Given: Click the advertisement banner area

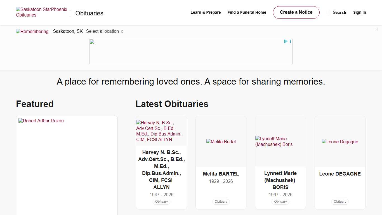Looking at the screenshot, I should pos(191,51).
